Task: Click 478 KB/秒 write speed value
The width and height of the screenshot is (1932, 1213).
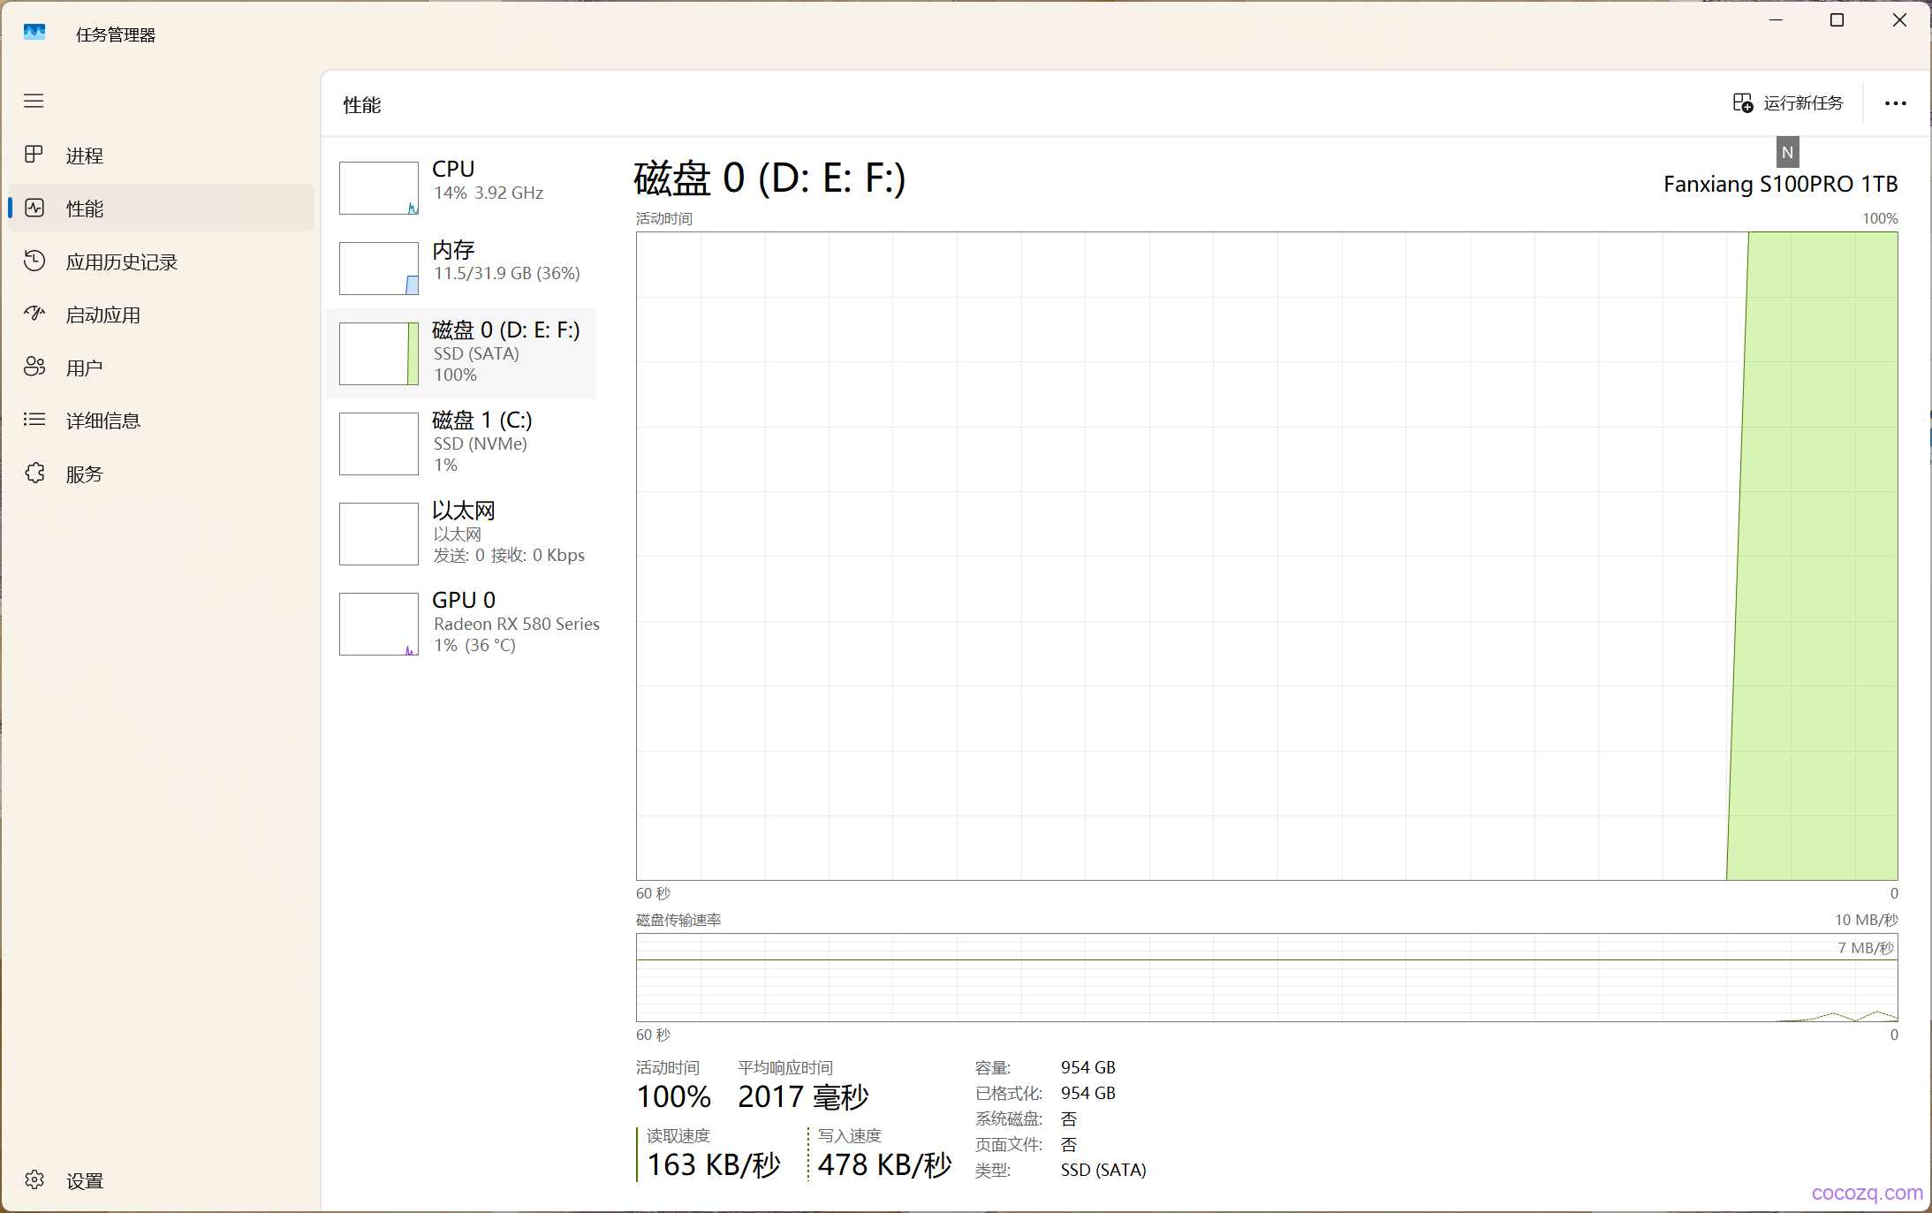Action: (x=884, y=1164)
